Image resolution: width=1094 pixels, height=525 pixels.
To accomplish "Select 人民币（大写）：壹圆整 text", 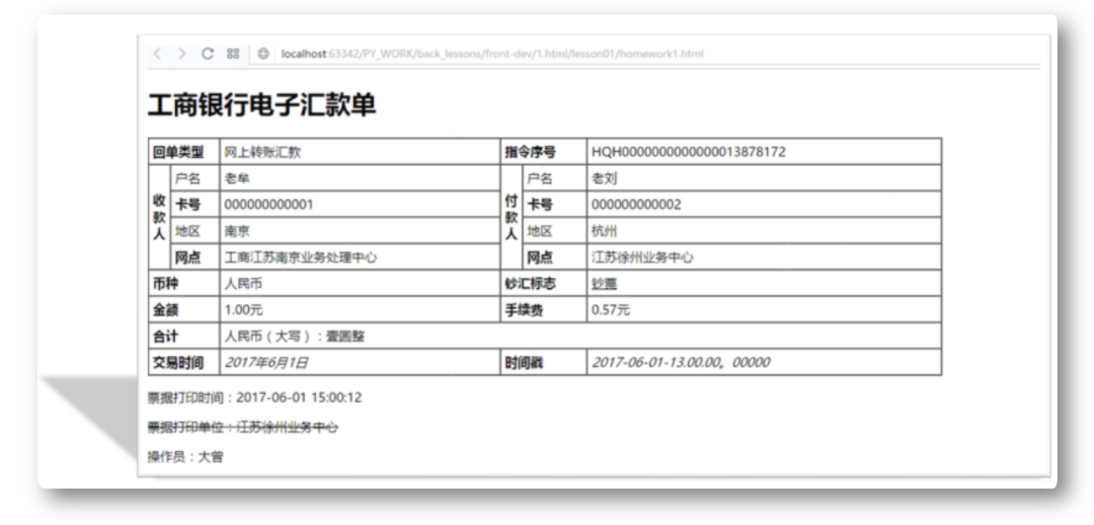I will pos(294,337).
